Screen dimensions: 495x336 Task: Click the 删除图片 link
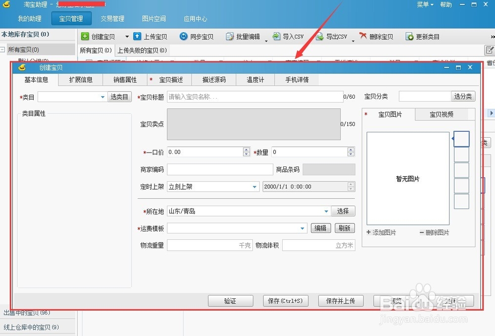click(435, 232)
